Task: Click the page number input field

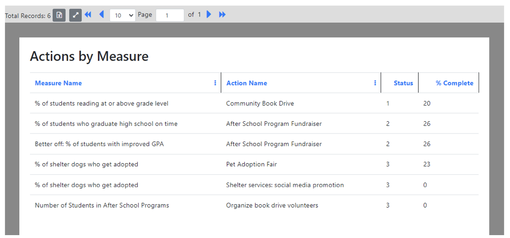Action: coord(170,15)
